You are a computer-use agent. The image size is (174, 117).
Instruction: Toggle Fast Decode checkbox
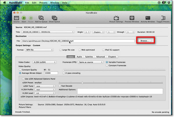[x=59, y=86]
